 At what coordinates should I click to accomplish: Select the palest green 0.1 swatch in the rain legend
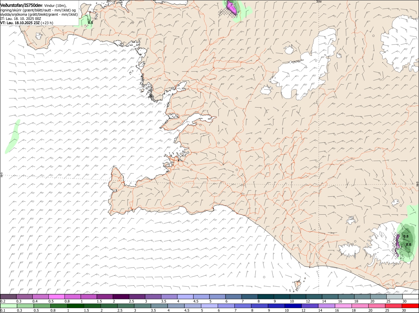(9, 306)
